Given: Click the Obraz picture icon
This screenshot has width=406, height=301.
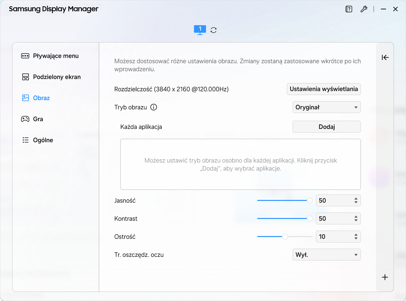Looking at the screenshot, I should click(25, 98).
